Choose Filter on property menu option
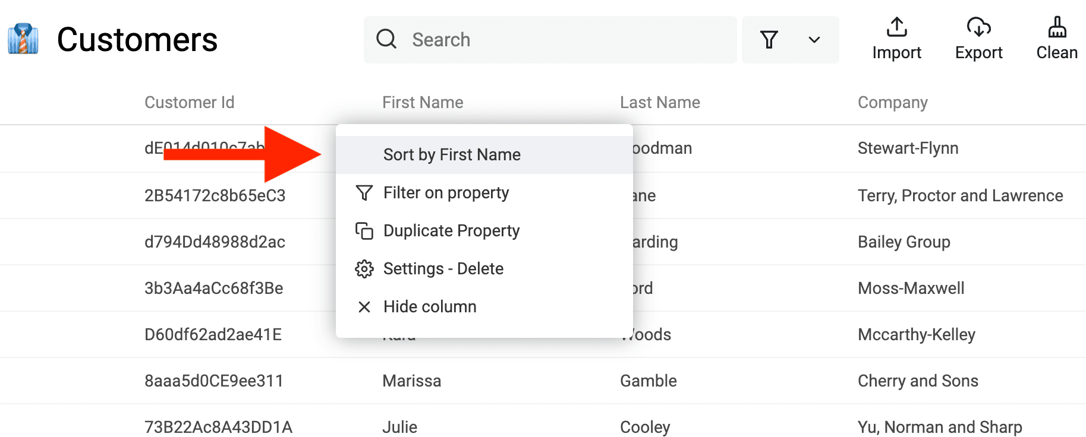The image size is (1086, 437). (x=446, y=193)
